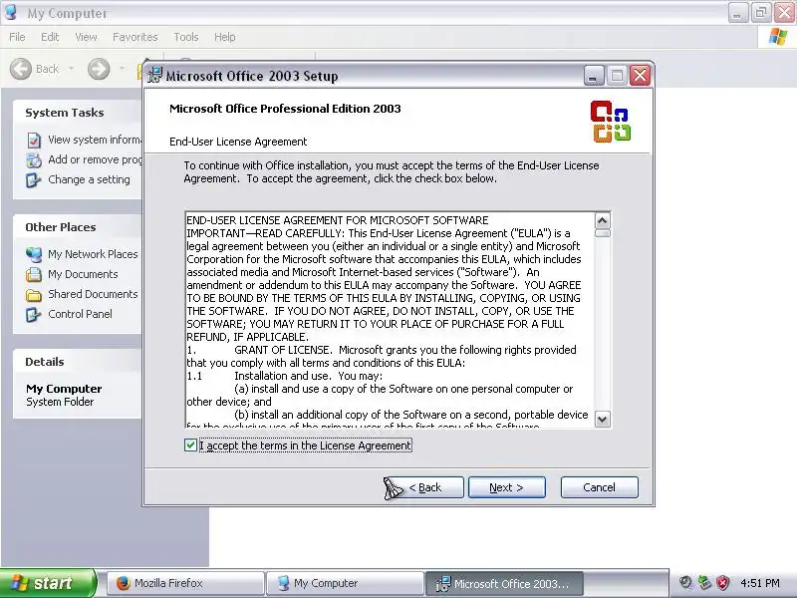Click the network connection tray icon

point(705,583)
